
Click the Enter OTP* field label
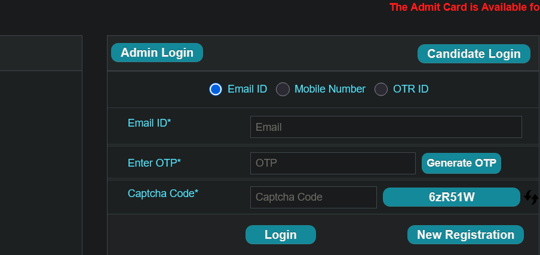[154, 163]
